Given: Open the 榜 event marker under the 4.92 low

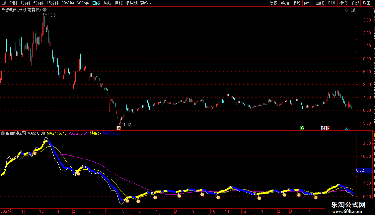Looking at the screenshot, I should [x=118, y=128].
